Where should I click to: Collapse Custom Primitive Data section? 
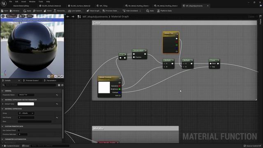click(x=2, y=126)
